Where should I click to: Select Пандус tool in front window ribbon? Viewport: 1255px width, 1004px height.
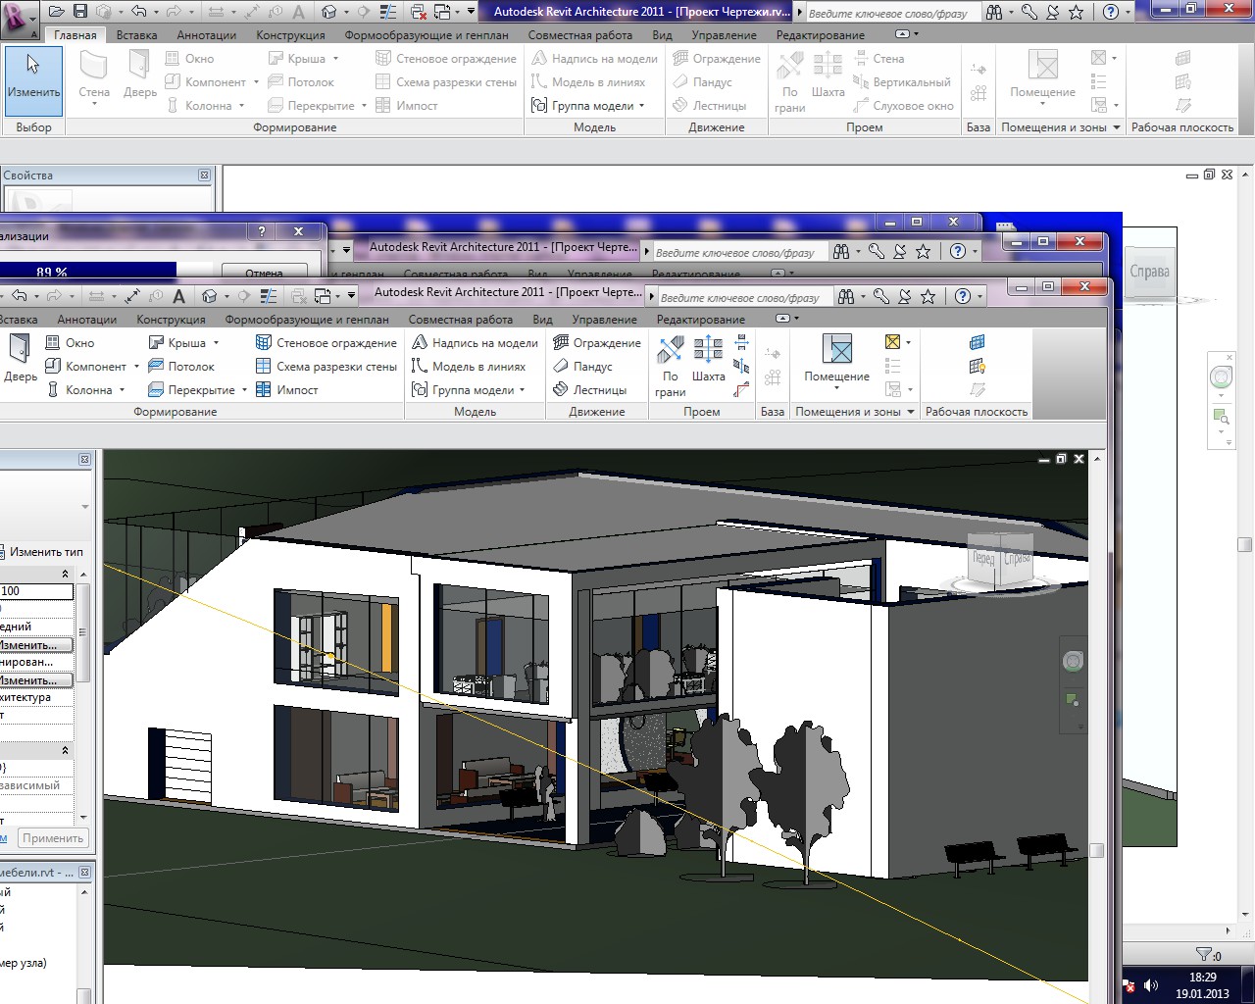583,367
